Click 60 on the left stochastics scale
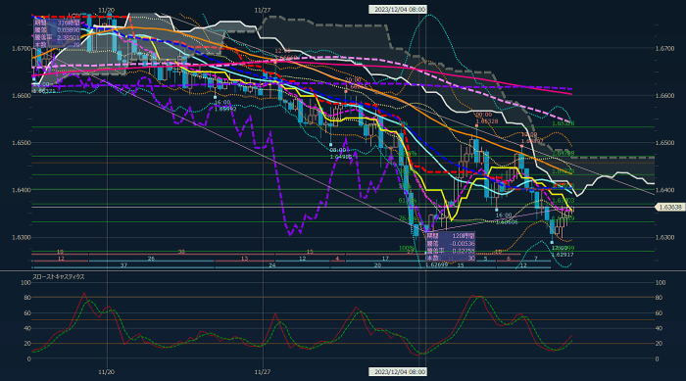 point(27,313)
